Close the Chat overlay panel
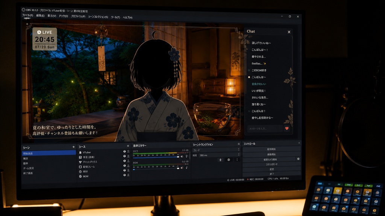 click(289, 32)
